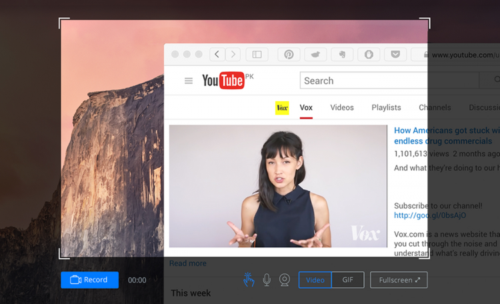Select GIF recording mode
This screenshot has height=304, width=500.
click(348, 280)
